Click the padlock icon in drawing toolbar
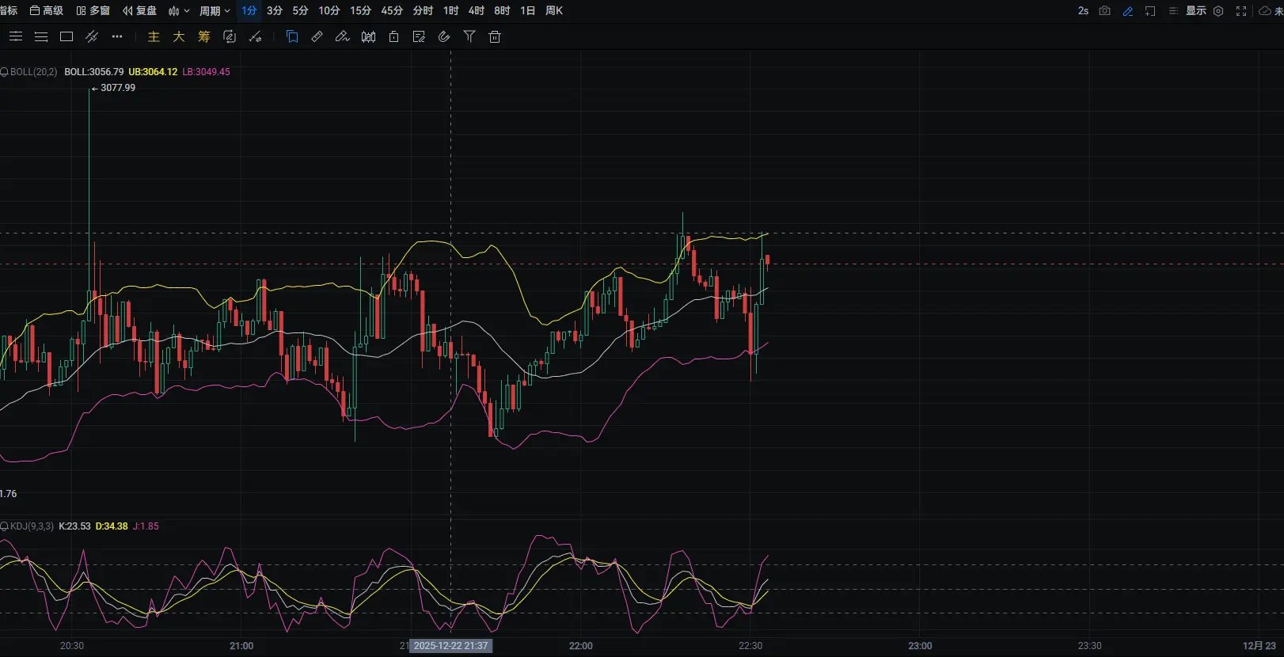Viewport: 1284px width, 657px height. 393,37
